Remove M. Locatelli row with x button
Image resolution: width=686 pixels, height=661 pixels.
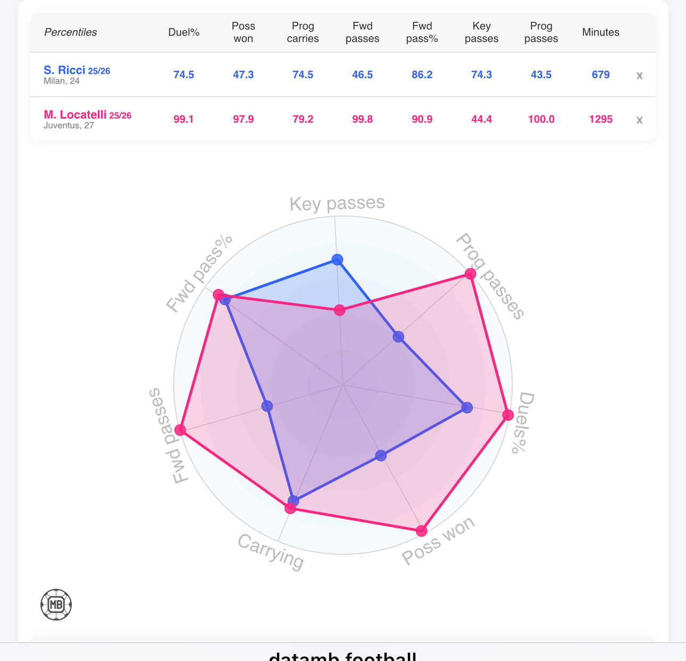coord(639,120)
